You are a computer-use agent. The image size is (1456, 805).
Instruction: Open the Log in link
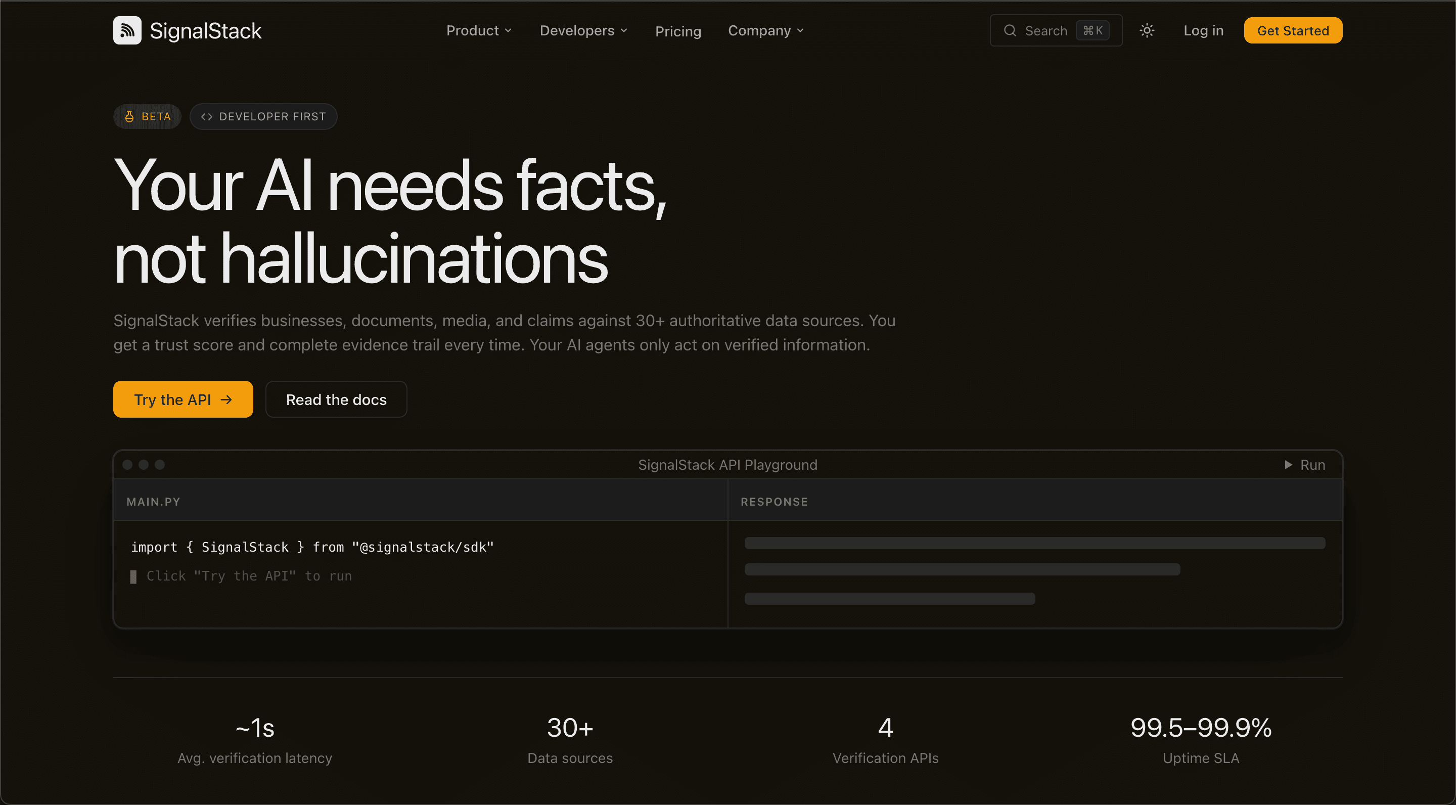1203,30
